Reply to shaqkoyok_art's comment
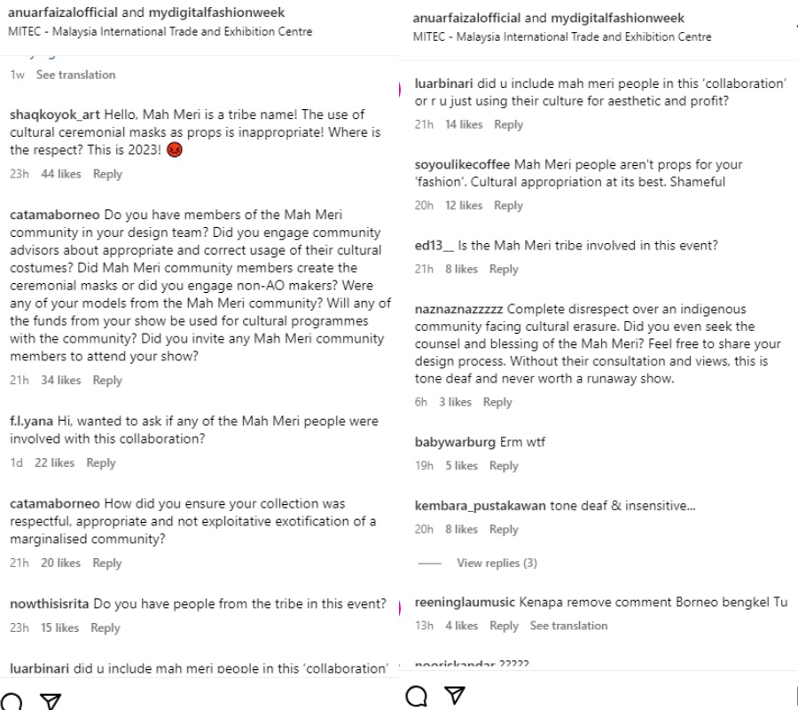 107,174
